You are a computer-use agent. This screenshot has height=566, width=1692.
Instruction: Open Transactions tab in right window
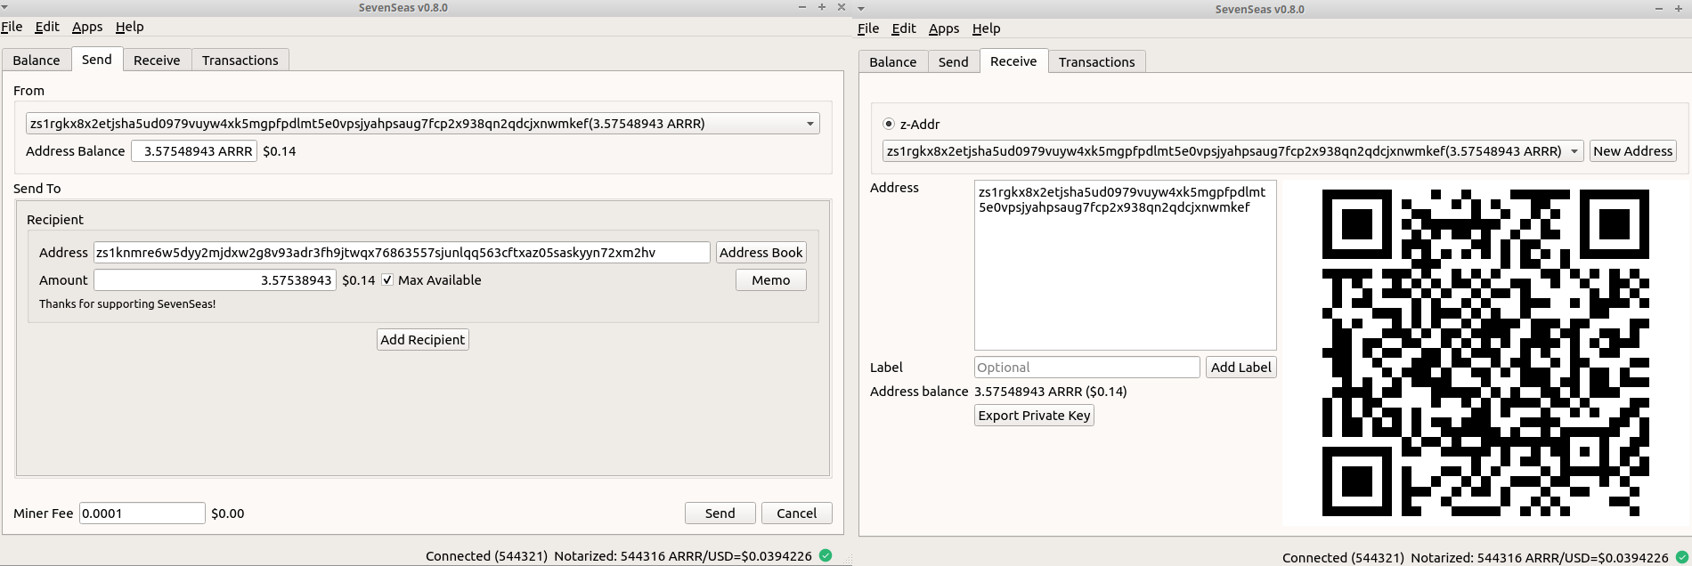pos(1097,62)
